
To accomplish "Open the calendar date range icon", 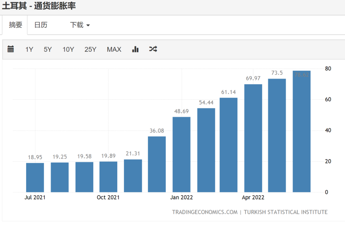I will [11, 49].
